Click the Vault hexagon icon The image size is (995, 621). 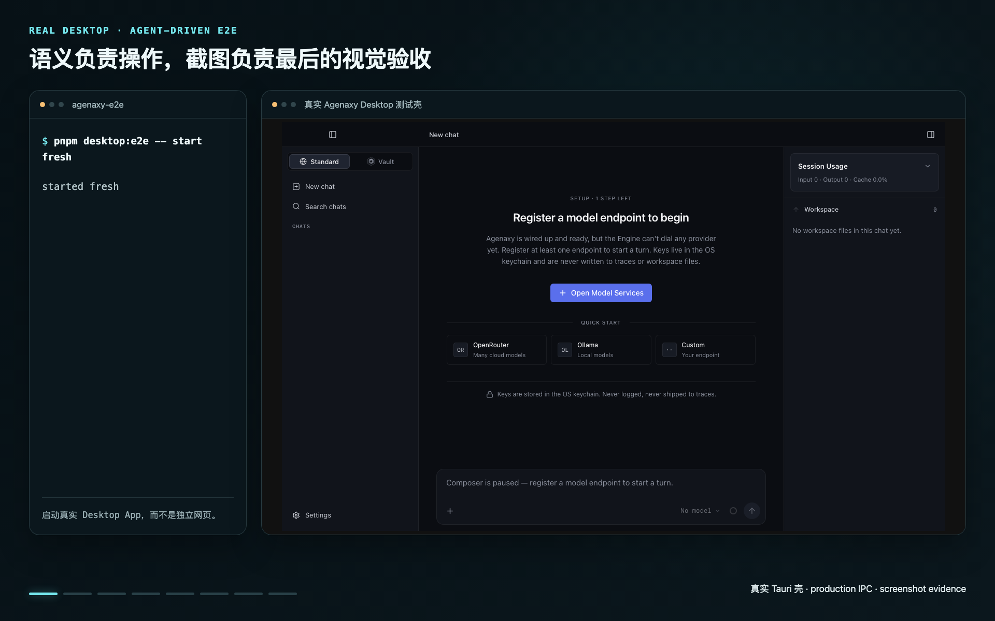click(371, 161)
